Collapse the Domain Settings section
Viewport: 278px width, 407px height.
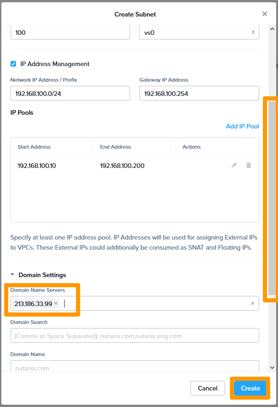[12, 274]
